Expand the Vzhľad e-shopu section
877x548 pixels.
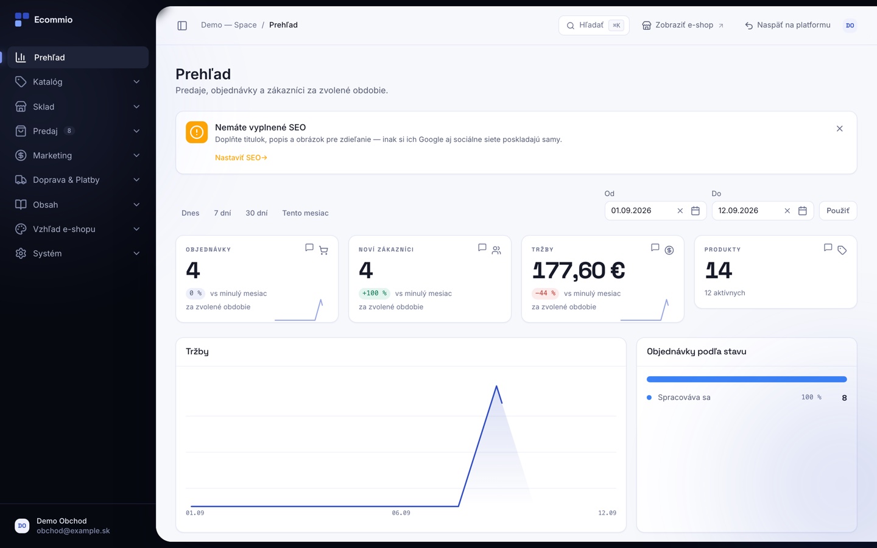coord(78,229)
